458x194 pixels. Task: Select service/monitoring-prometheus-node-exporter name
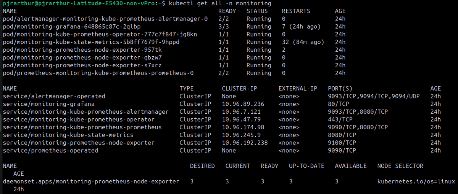(79, 143)
